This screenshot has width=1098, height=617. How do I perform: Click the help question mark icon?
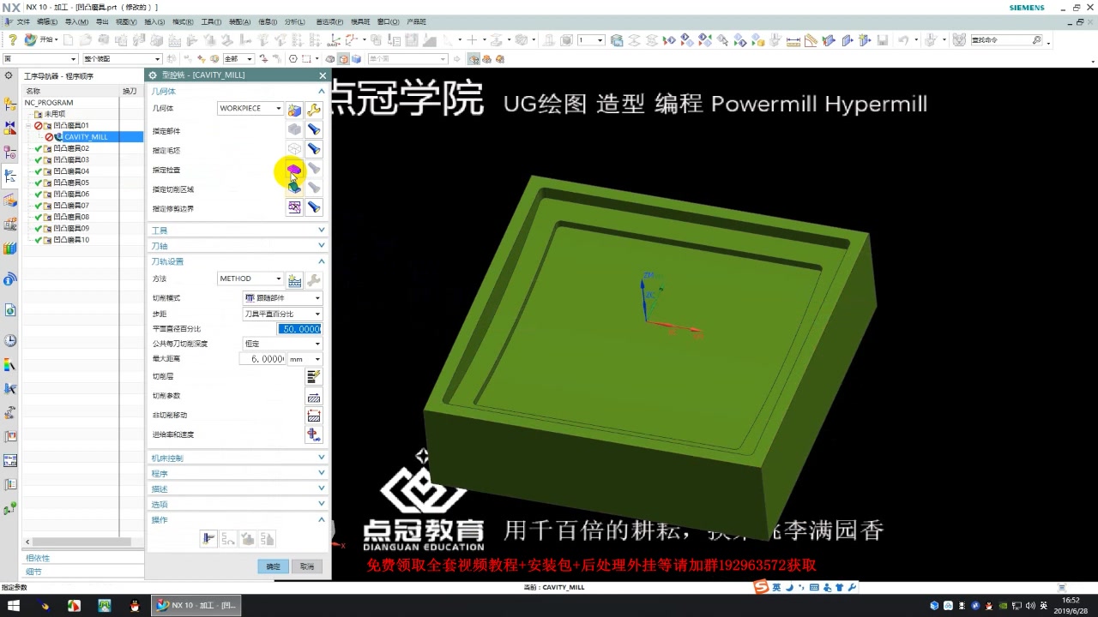tap(13, 40)
